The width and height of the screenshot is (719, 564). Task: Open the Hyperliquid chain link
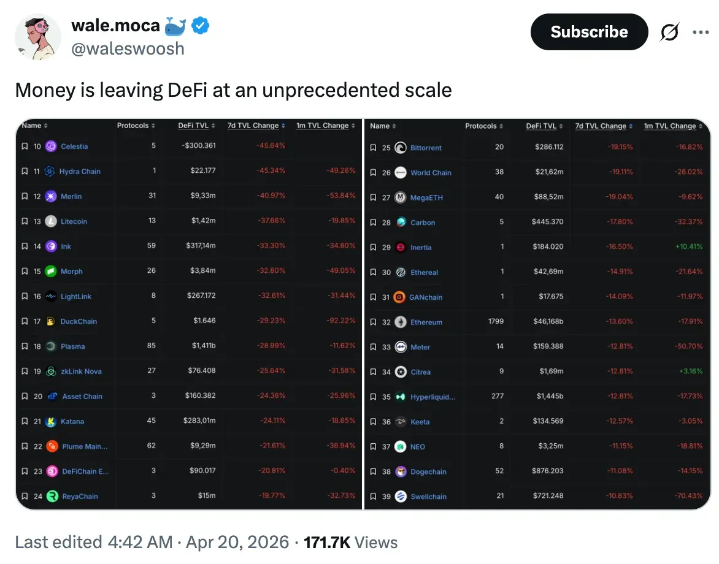point(433,397)
